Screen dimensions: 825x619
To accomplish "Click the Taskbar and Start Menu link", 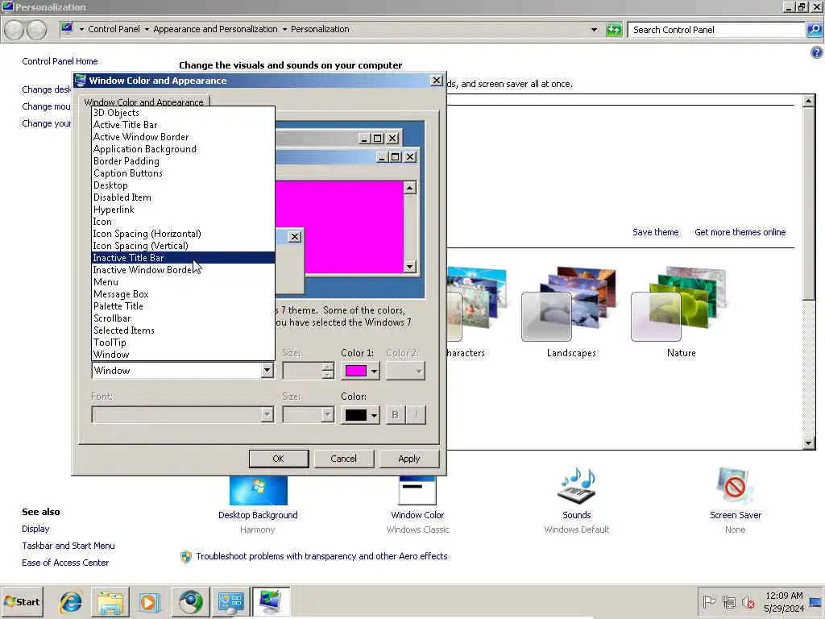I will coord(68,546).
